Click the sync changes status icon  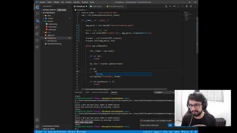(45, 132)
